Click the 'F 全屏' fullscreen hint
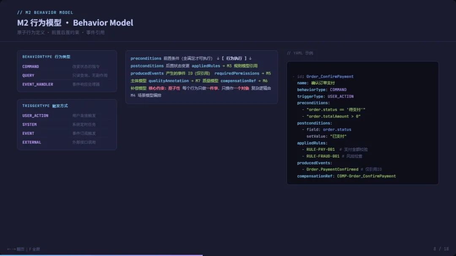 tap(34, 249)
